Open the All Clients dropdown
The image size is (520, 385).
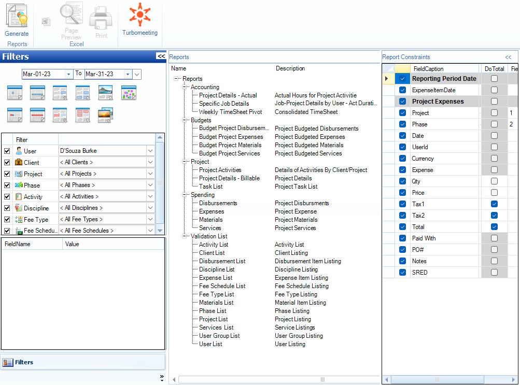150,162
